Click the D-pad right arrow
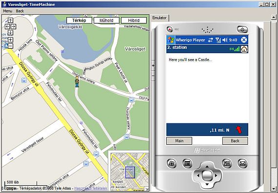 [x=216, y=175]
